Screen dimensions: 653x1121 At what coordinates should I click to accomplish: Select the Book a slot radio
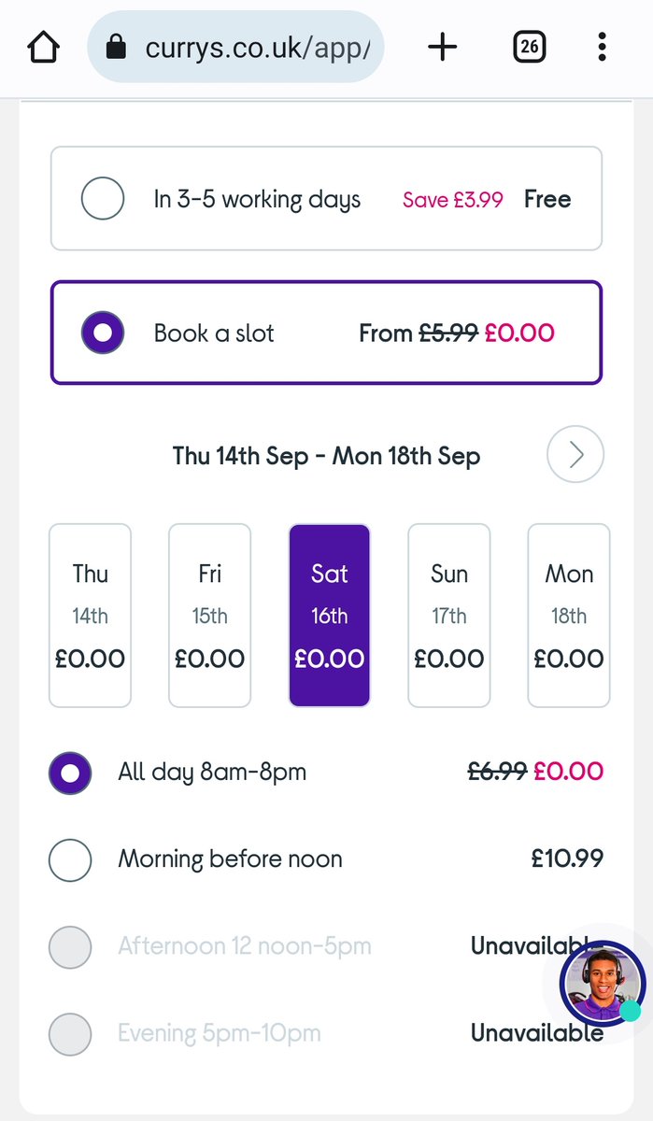pos(103,333)
